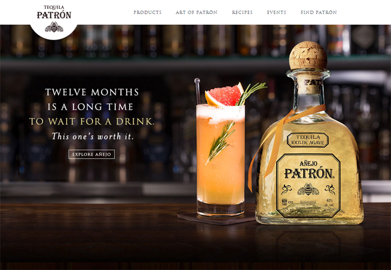Click the cocktail highball glass
This screenshot has width=391, height=270.
pos(220,160)
